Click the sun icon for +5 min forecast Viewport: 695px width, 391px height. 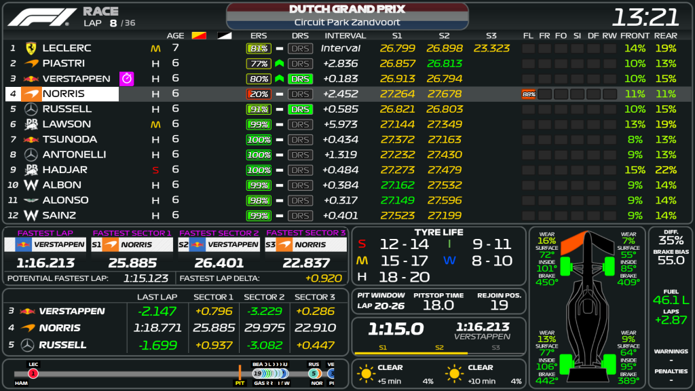366,374
